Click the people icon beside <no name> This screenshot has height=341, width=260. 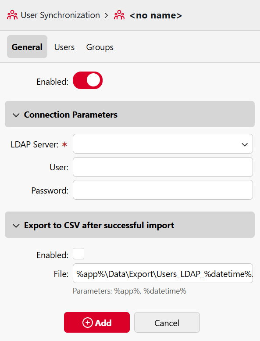(119, 15)
